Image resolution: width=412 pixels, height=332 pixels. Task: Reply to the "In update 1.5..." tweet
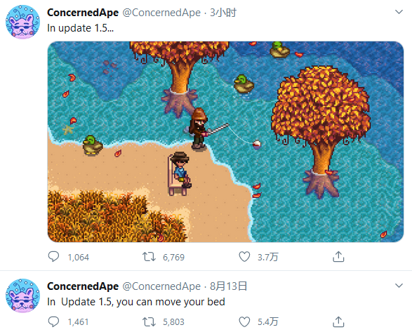tap(53, 257)
